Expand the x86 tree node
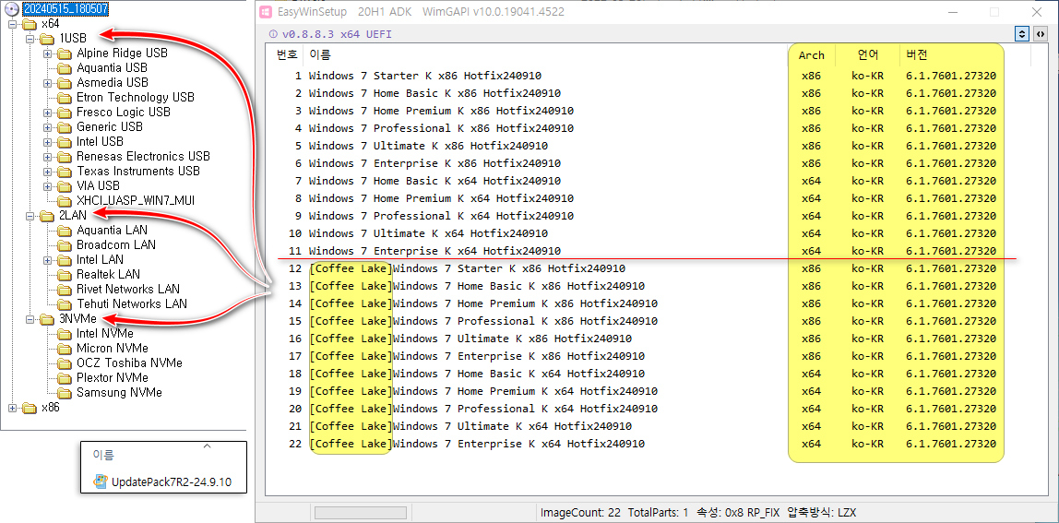Viewport: 1059px width, 523px height. [x=11, y=408]
